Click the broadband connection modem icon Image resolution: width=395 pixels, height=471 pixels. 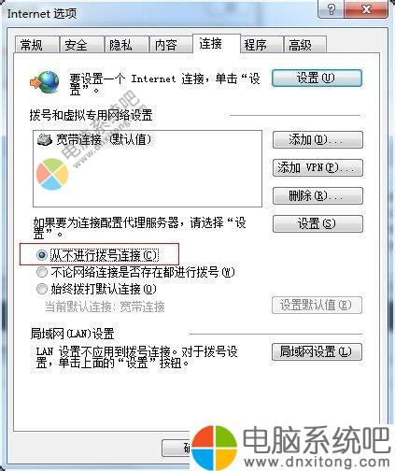[x=44, y=139]
